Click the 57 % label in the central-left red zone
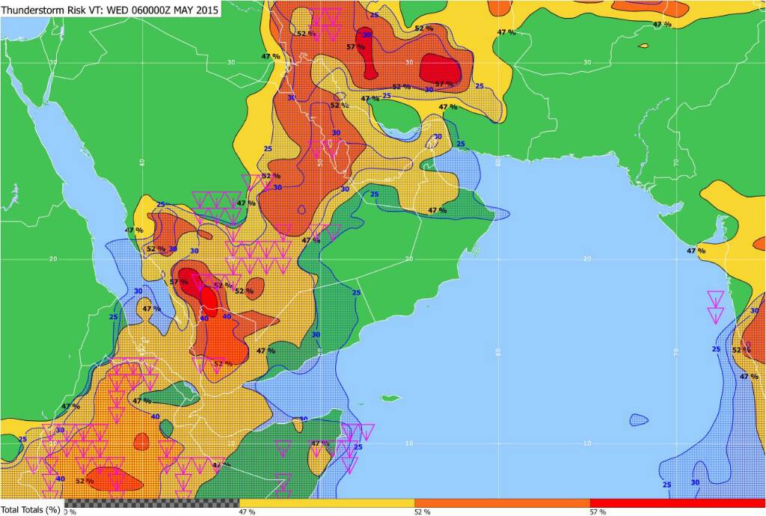The image size is (766, 516). 179,282
